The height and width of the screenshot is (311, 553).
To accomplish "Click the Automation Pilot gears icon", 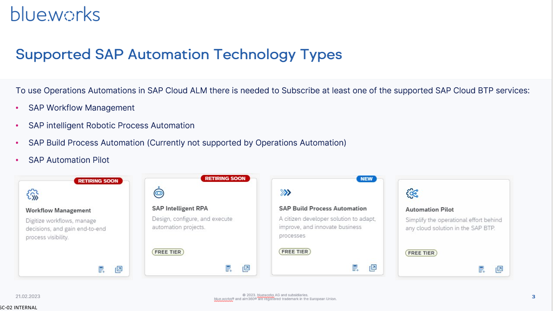I will (x=412, y=194).
